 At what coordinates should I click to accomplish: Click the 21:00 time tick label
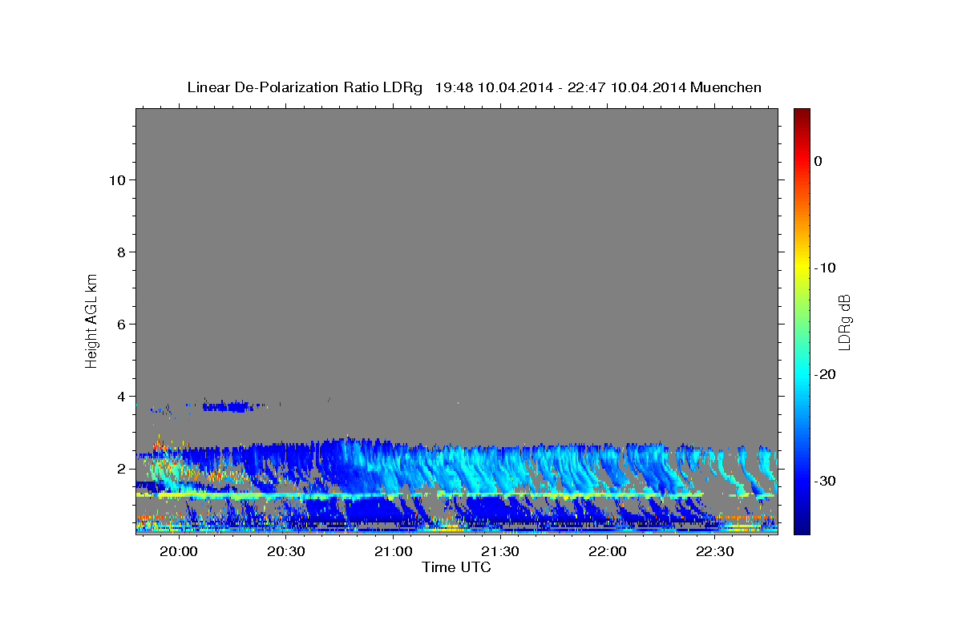(x=394, y=552)
